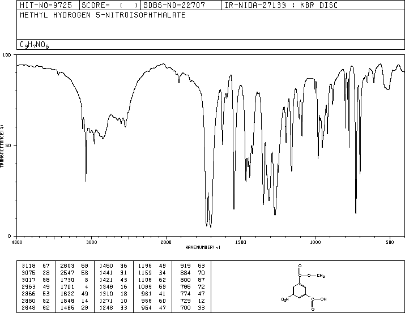Select peak table entry 1348
This screenshot has width=405, height=313.
pyautogui.click(x=113, y=286)
